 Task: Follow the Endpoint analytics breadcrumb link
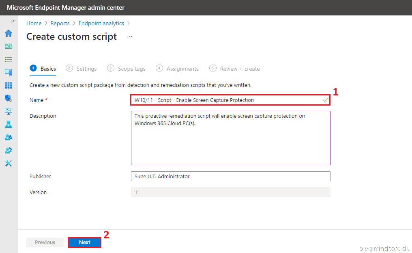click(101, 23)
